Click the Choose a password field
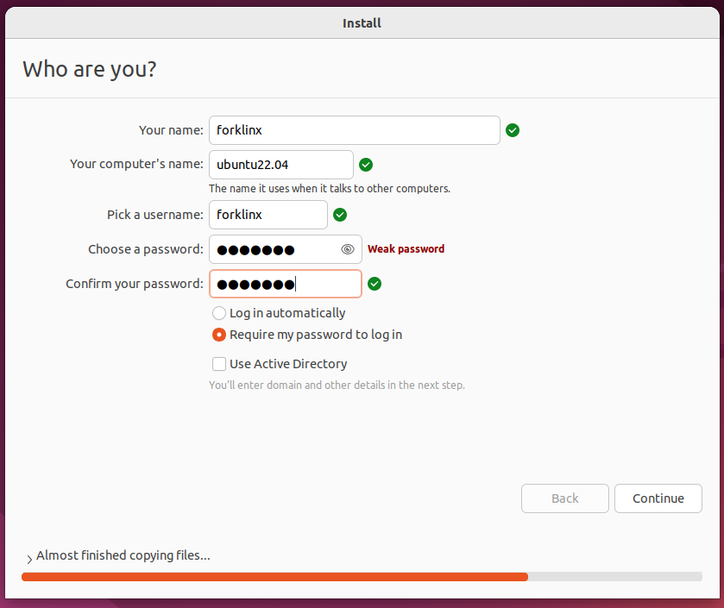This screenshot has height=608, width=724. tap(286, 249)
